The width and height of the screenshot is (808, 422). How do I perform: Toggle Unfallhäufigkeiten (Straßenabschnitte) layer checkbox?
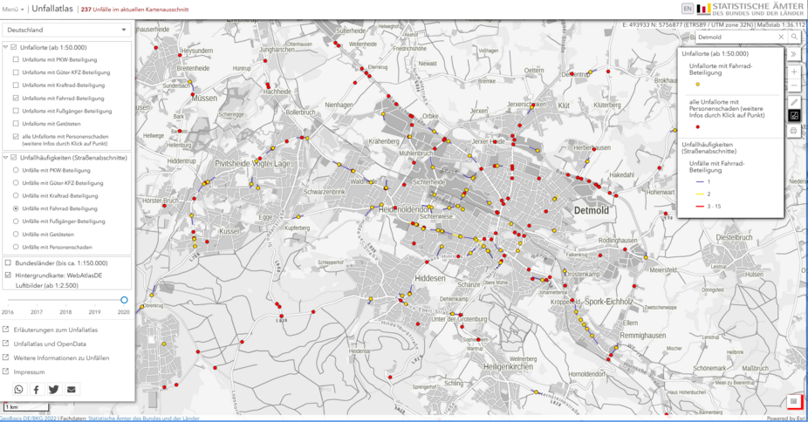14,158
